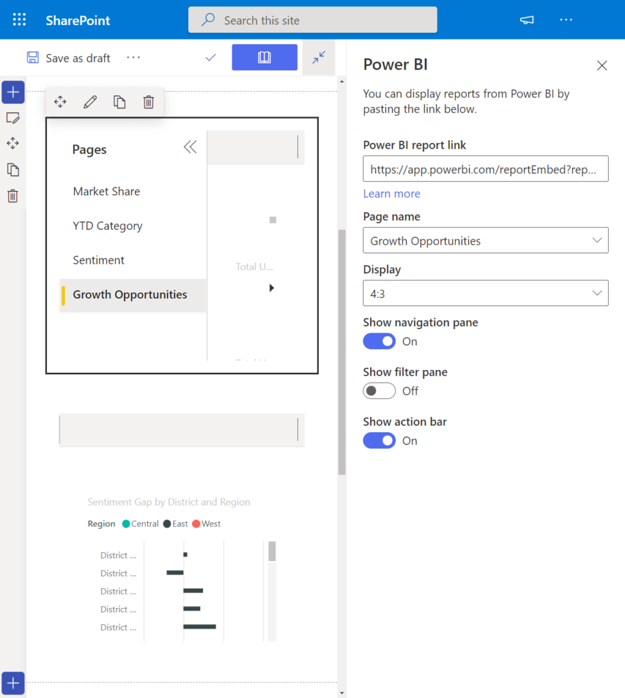Select the Growth Opportunities page in Pages list

point(133,294)
